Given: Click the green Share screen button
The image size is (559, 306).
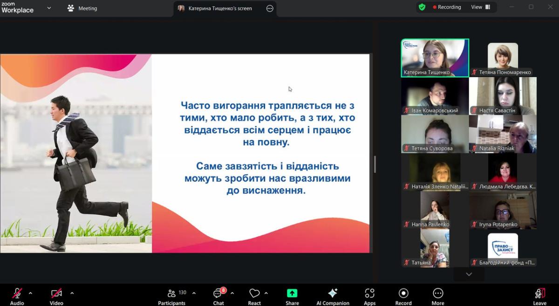Looking at the screenshot, I should coord(292,296).
